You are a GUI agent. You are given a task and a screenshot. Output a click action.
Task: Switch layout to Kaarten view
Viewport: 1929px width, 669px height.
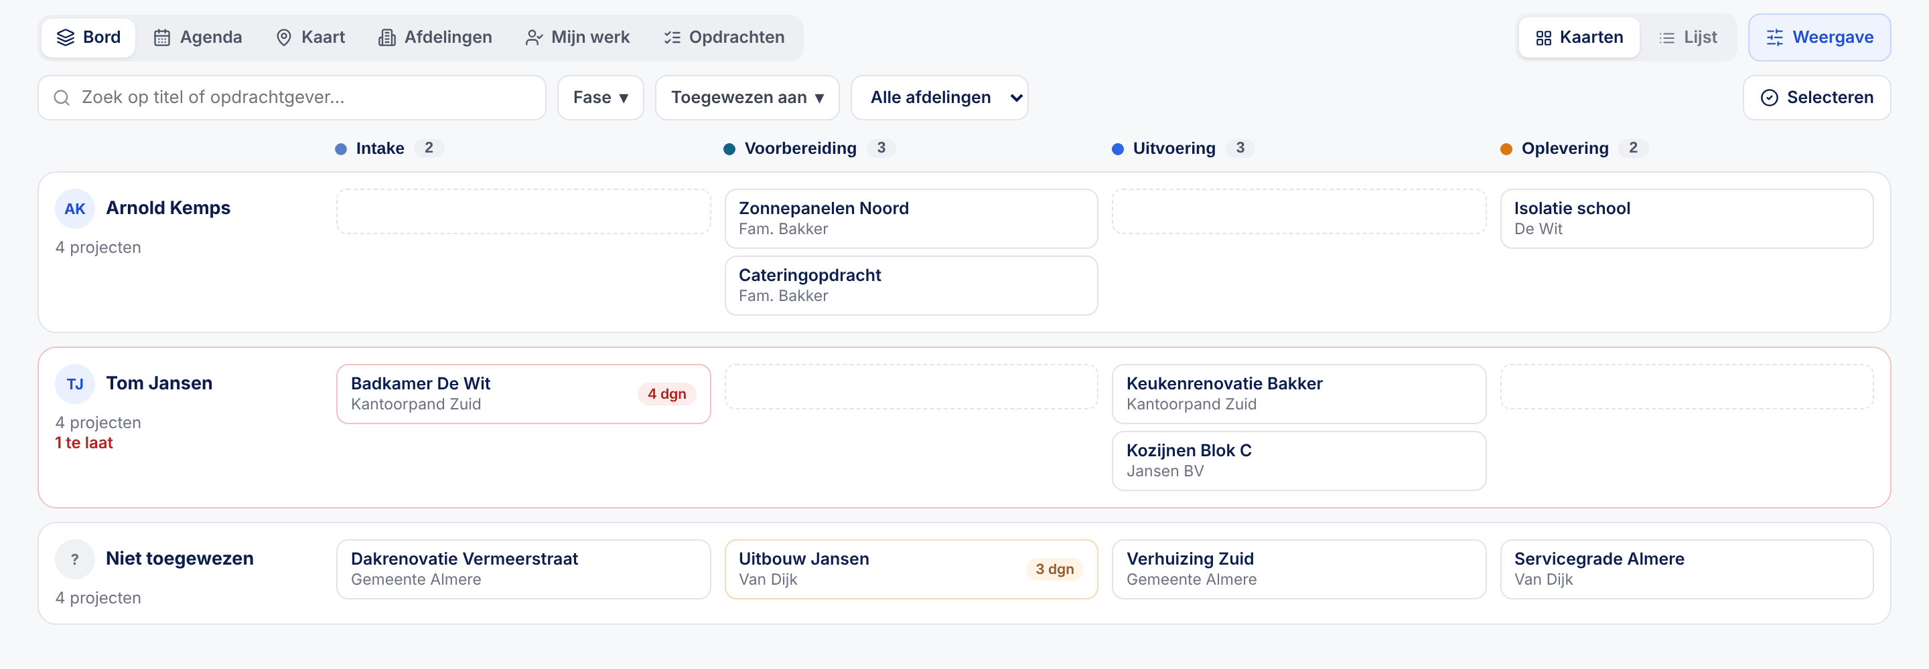(x=1579, y=37)
